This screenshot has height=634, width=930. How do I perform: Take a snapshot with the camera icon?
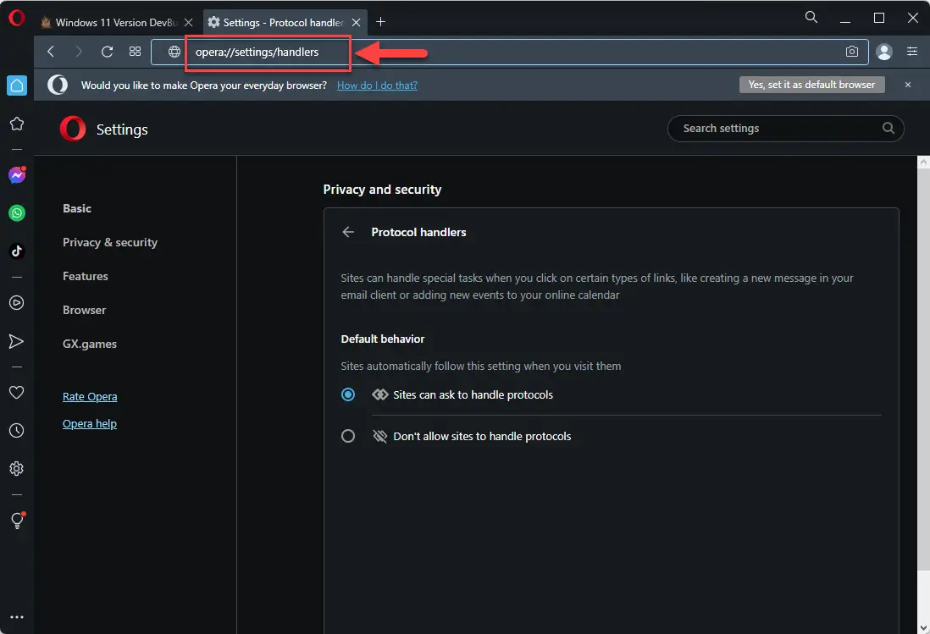(x=852, y=52)
